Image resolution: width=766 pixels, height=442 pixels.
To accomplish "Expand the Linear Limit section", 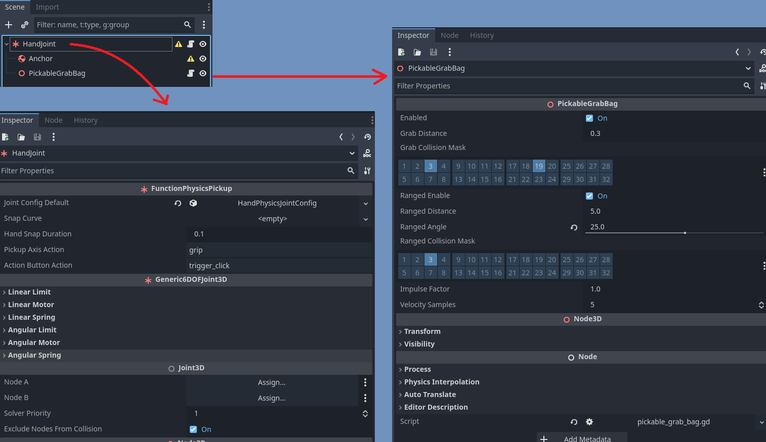I will pos(29,292).
